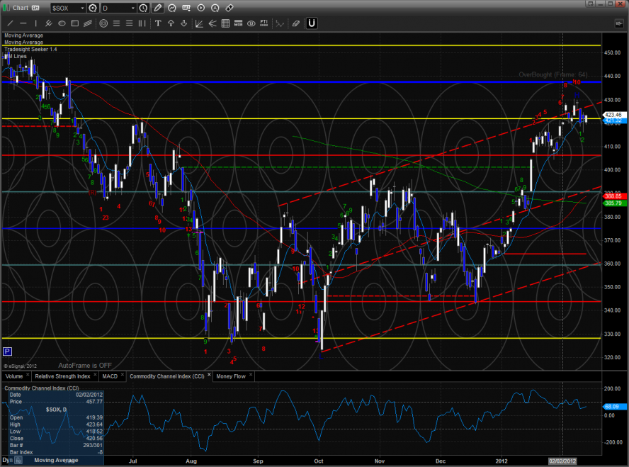Select the Fibonacci circles tool

coord(103,23)
